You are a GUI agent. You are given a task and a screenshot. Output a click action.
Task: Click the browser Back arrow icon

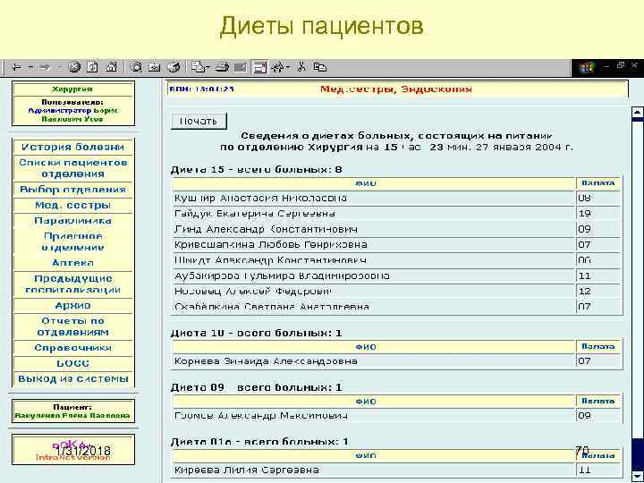(x=16, y=67)
